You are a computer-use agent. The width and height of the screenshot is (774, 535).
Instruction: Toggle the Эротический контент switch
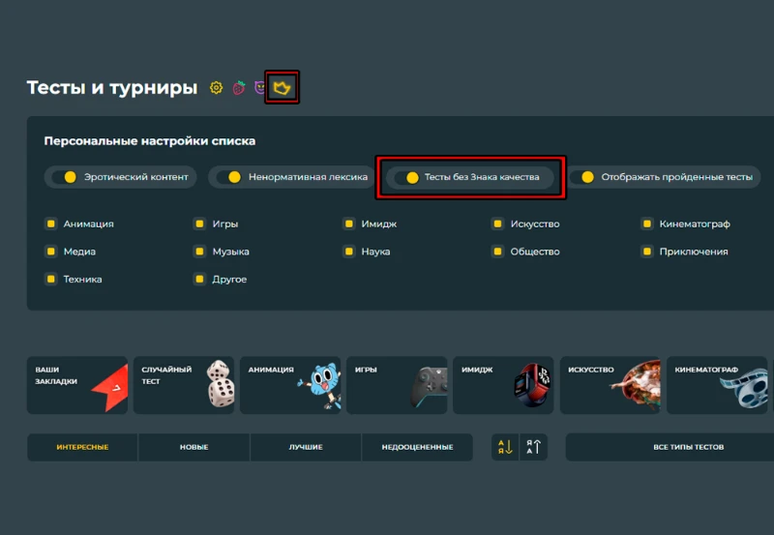(x=65, y=177)
